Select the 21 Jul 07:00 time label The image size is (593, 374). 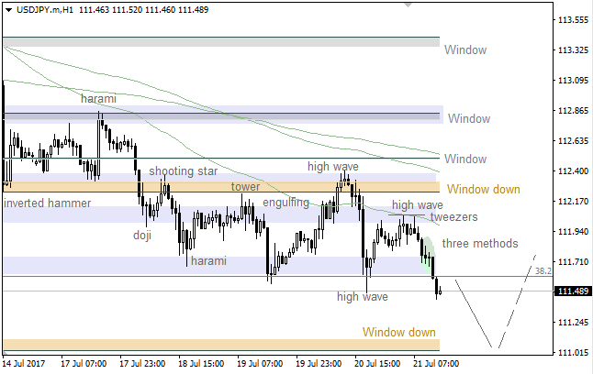coord(437,363)
